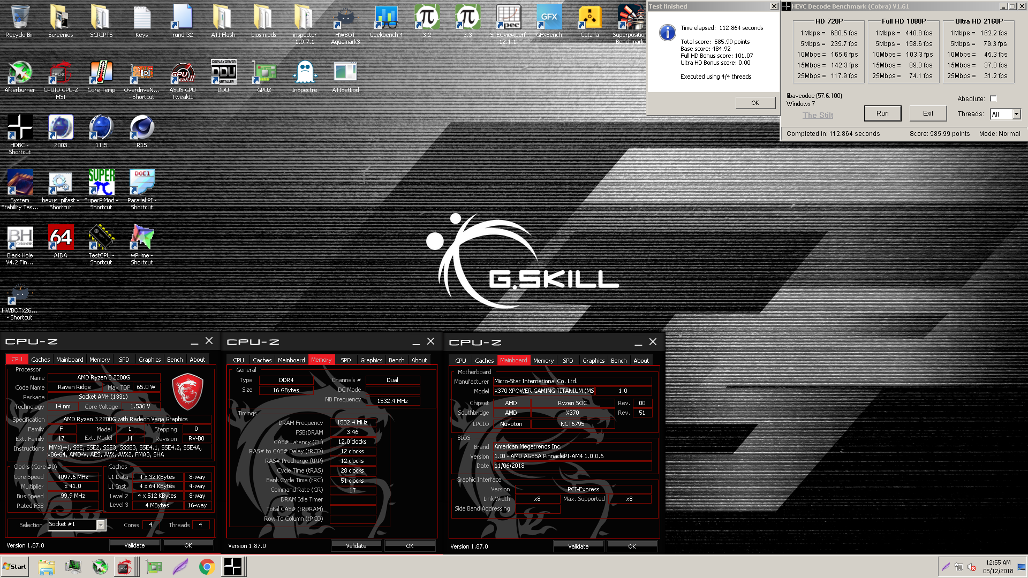Launch DDU display driver uninstaller icon
This screenshot has width=1028, height=578.
click(223, 77)
